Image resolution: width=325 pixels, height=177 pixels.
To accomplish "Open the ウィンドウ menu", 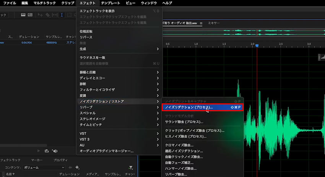I will click(149, 3).
